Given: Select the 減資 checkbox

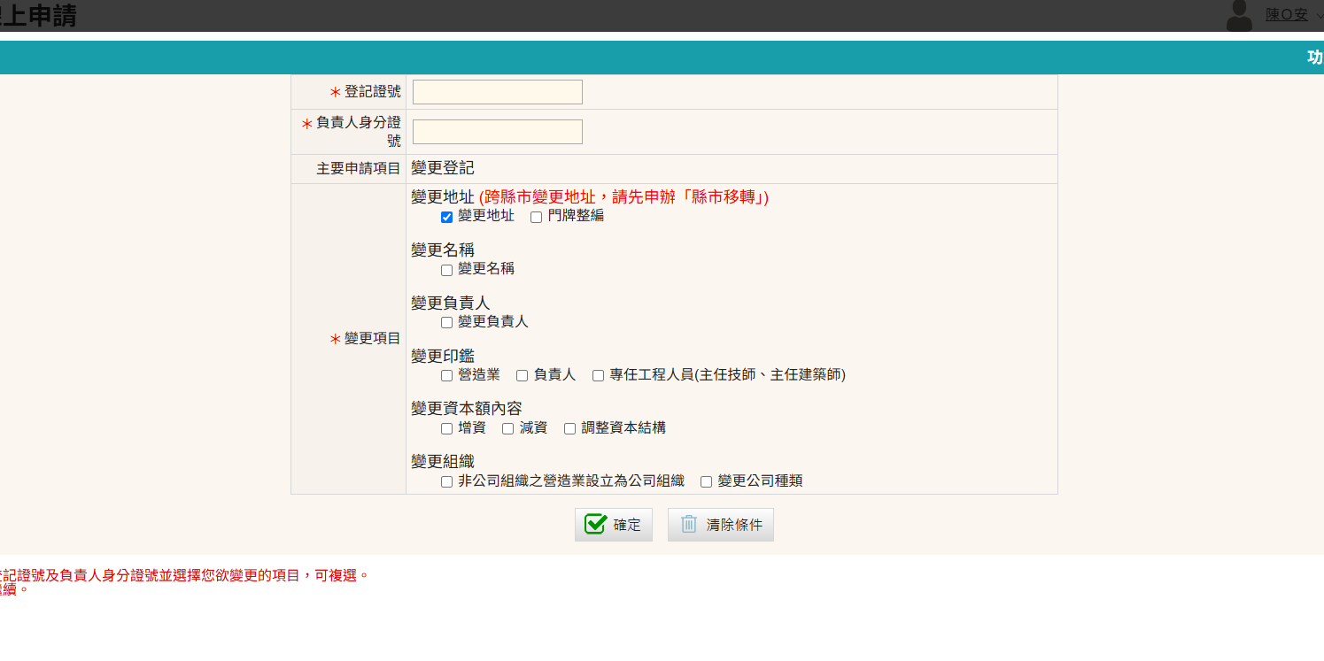Looking at the screenshot, I should coord(508,429).
